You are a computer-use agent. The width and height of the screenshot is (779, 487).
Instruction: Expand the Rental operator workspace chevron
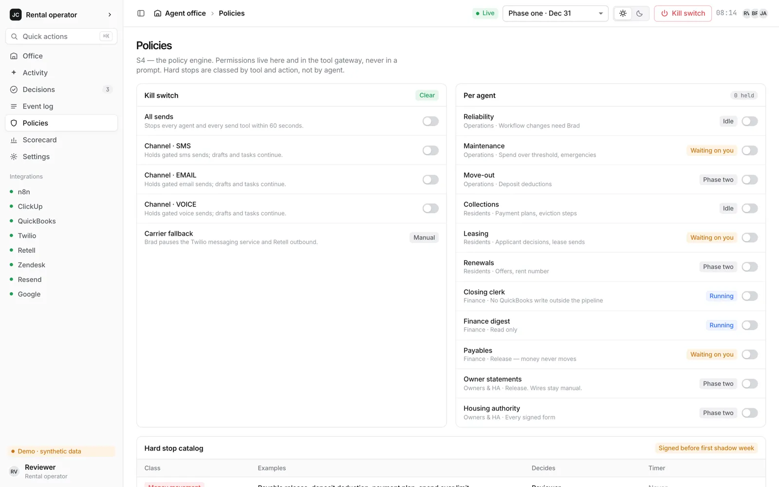coord(110,15)
